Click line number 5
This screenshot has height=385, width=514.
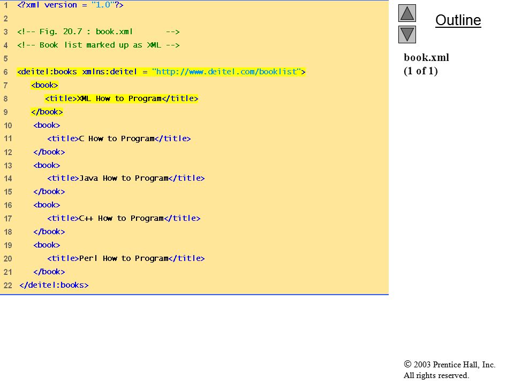pos(5,59)
